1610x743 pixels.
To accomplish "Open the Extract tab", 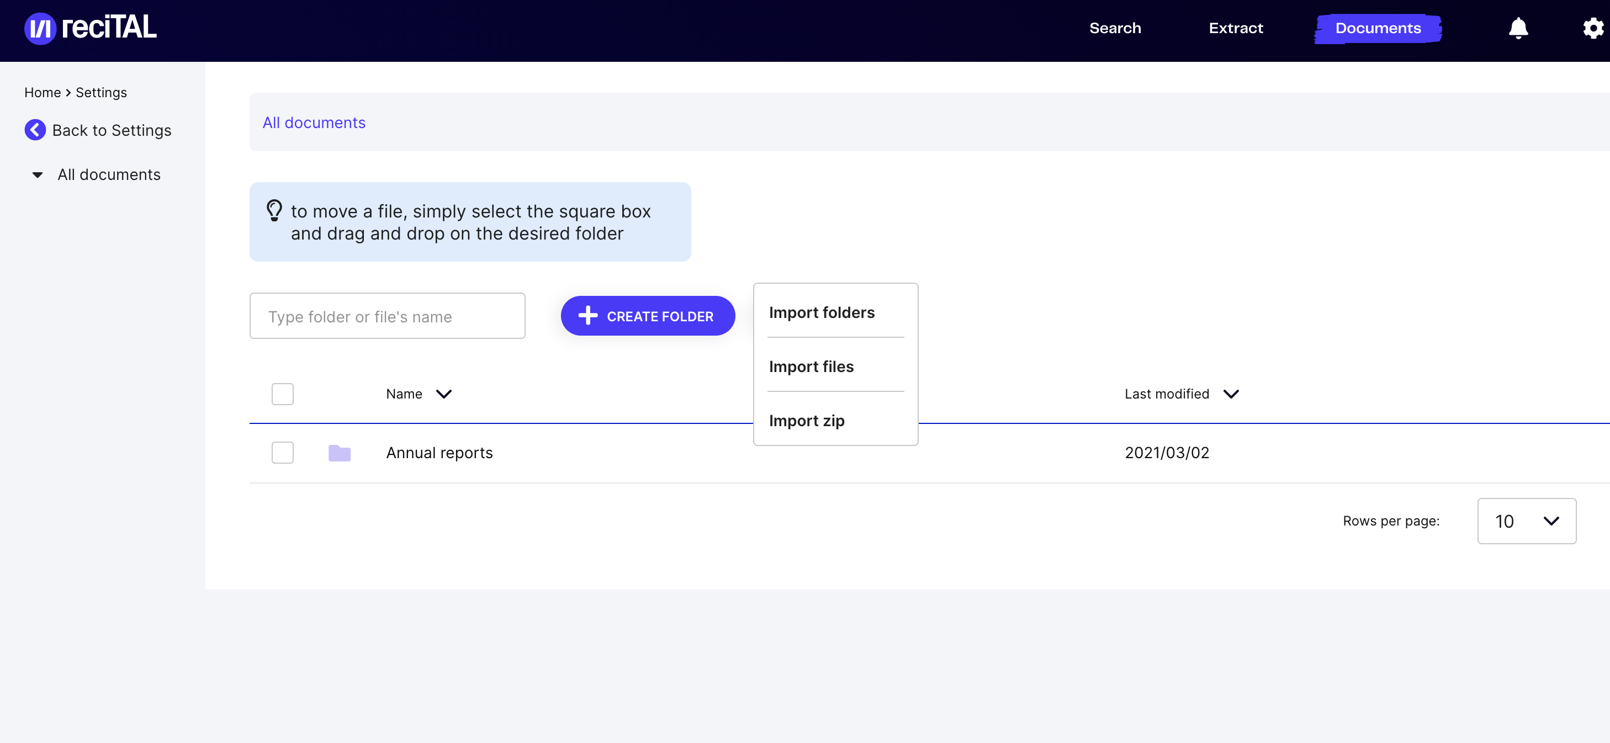I will pyautogui.click(x=1235, y=29).
